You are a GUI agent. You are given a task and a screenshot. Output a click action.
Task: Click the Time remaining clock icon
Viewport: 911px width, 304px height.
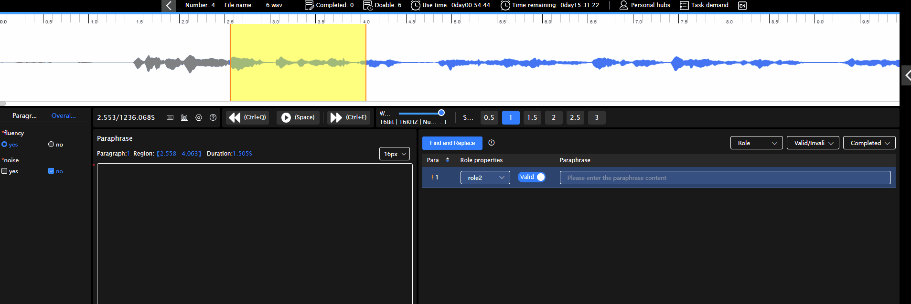click(505, 5)
